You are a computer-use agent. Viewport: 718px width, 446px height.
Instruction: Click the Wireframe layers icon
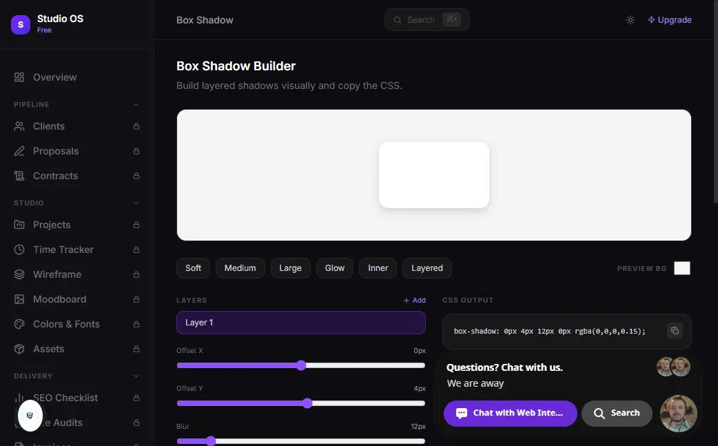pyautogui.click(x=19, y=274)
